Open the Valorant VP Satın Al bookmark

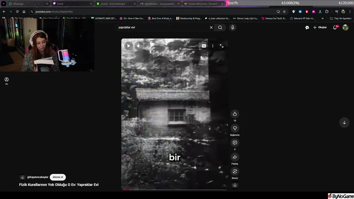(x=302, y=19)
